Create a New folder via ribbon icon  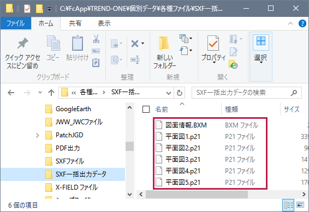(x=164, y=43)
